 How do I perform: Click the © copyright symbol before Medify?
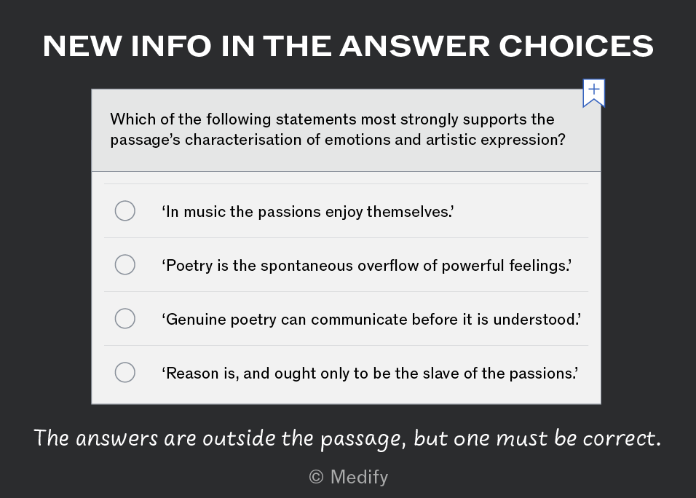316,477
